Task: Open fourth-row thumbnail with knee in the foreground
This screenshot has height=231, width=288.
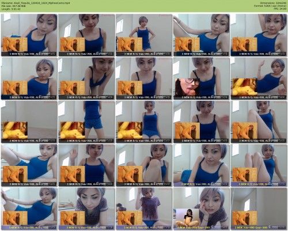Action: pyautogui.click(x=144, y=165)
